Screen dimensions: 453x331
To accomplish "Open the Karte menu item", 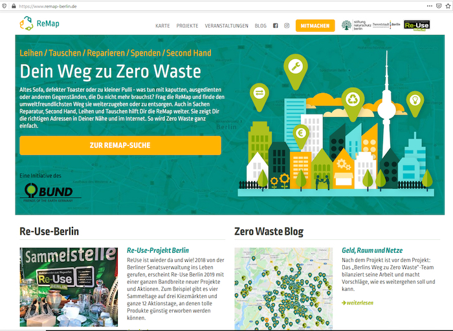I will tap(162, 26).
